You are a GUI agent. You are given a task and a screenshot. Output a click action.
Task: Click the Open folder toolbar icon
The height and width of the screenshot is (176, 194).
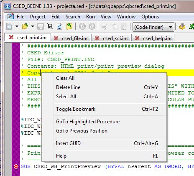coord(25,26)
